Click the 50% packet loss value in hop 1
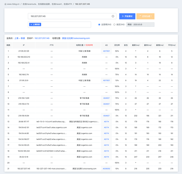The width and height of the screenshot is (182, 174). point(117,51)
